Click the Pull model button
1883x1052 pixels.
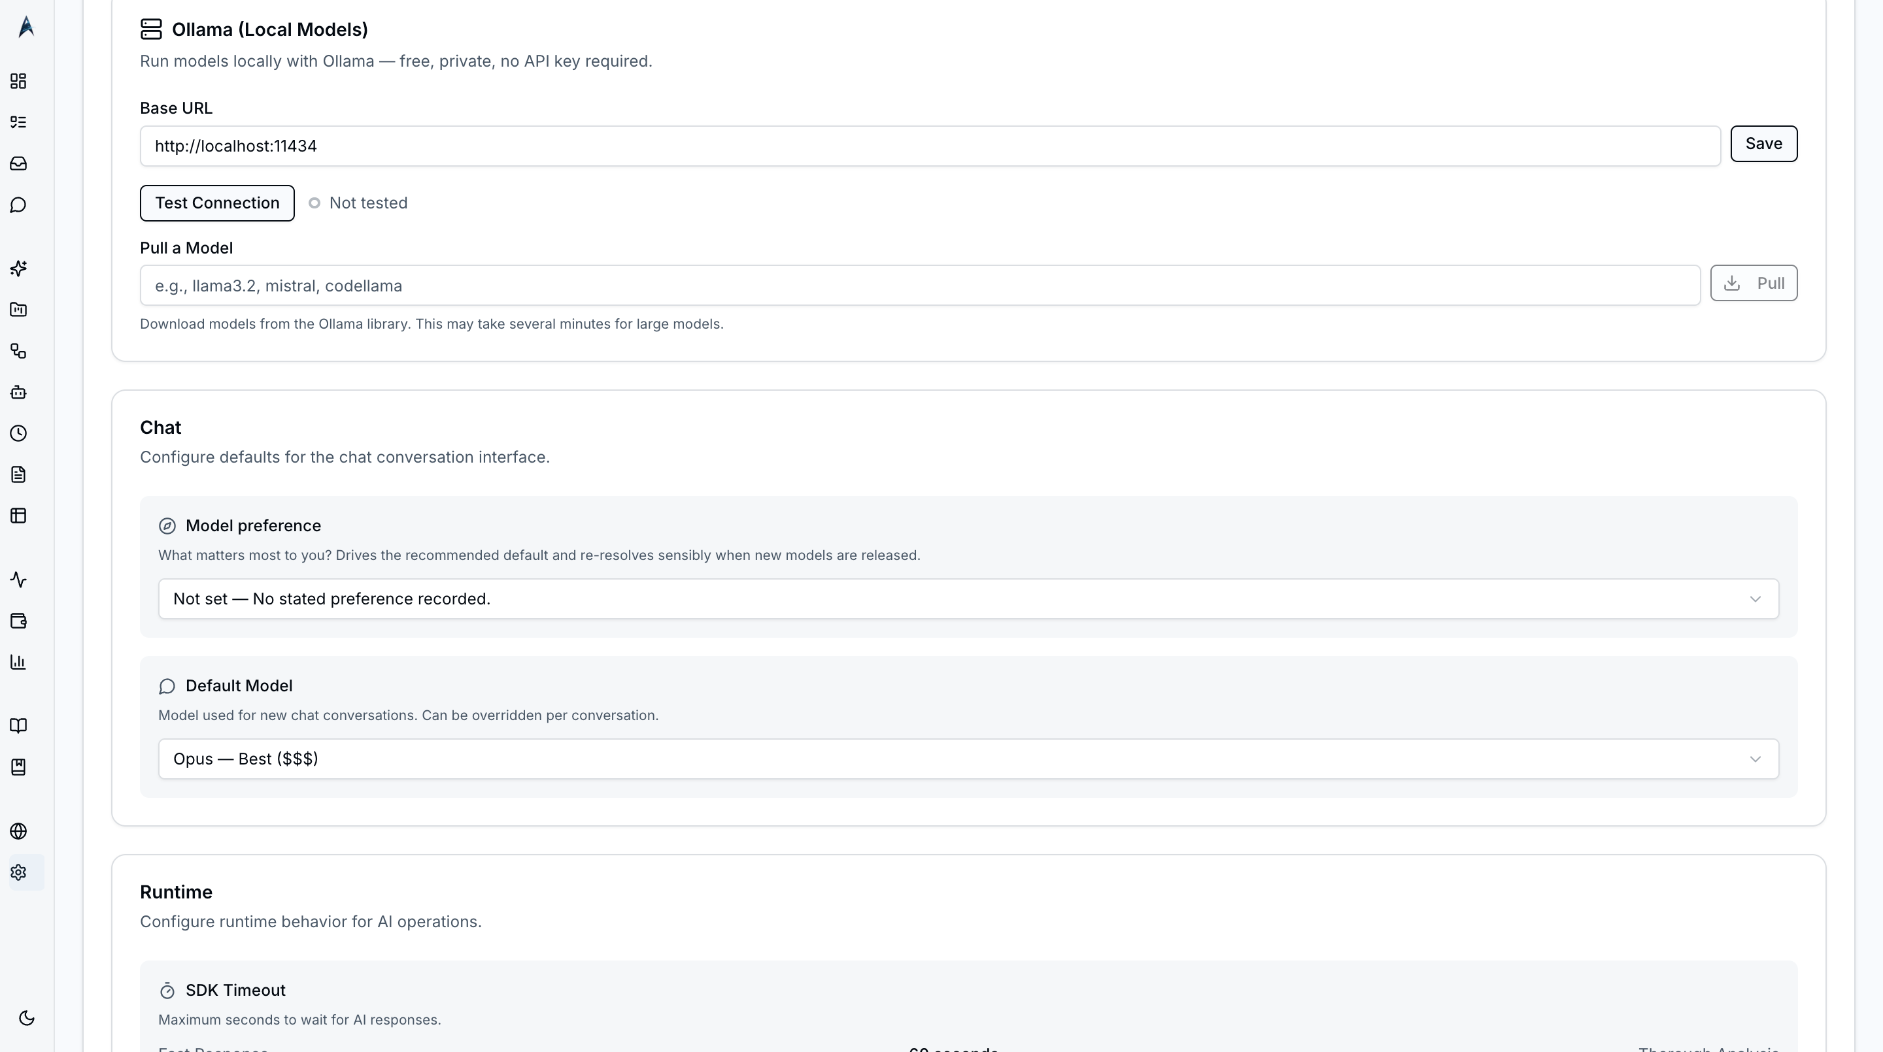1754,283
